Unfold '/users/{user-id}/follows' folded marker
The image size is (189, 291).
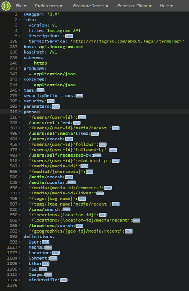103,144
